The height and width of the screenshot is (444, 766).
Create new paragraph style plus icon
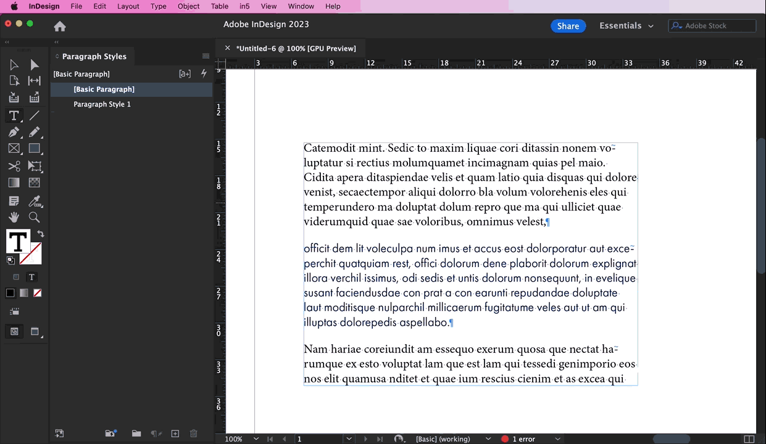pyautogui.click(x=175, y=434)
